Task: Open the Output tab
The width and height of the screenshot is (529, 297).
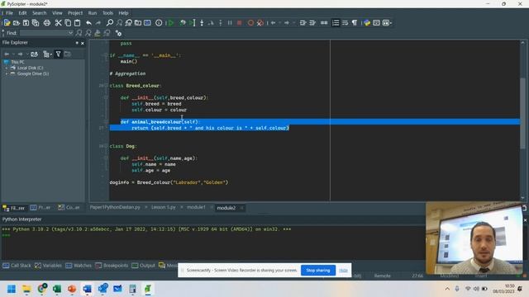Action: (x=143, y=266)
